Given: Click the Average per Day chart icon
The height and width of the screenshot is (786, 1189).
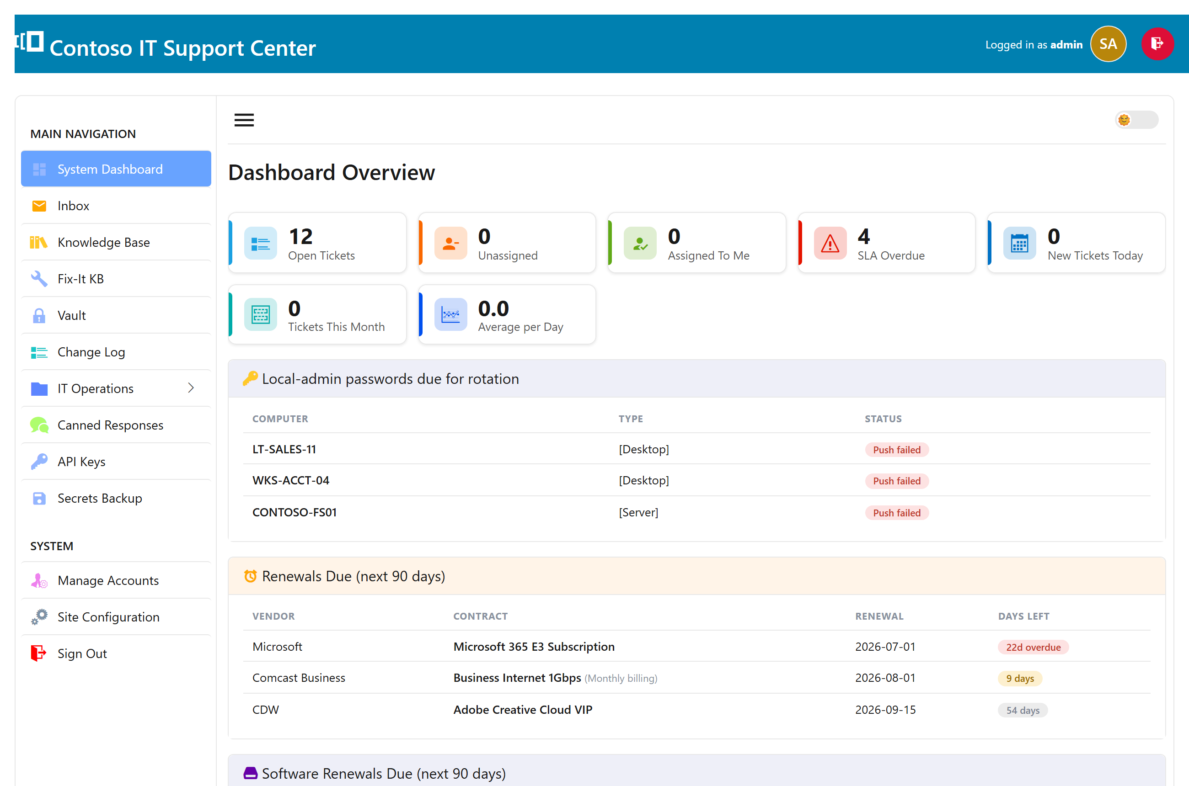Looking at the screenshot, I should tap(450, 315).
